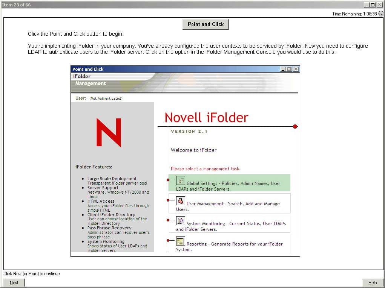Close the inner Point and Click window
This screenshot has height=288, width=385.
pyautogui.click(x=296, y=69)
